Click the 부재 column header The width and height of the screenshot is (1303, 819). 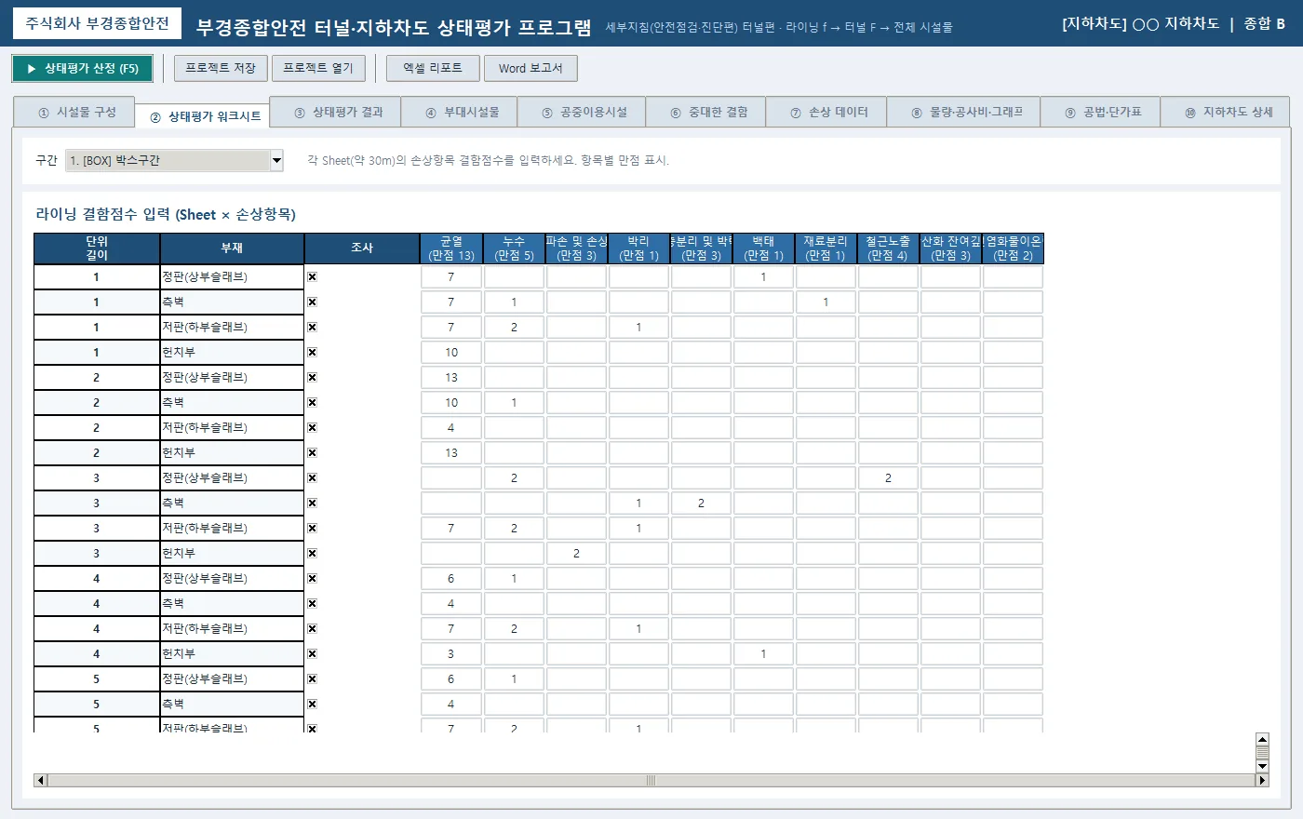click(x=232, y=248)
